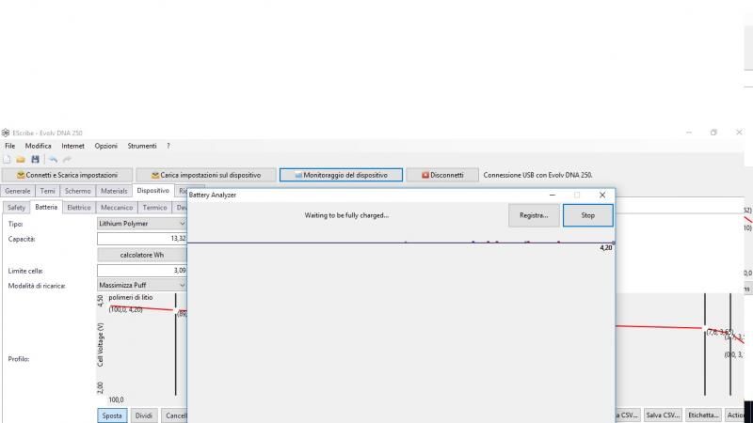This screenshot has width=753, height=423.
Task: Click the EScribe app icon in title bar
Action: pyautogui.click(x=6, y=133)
